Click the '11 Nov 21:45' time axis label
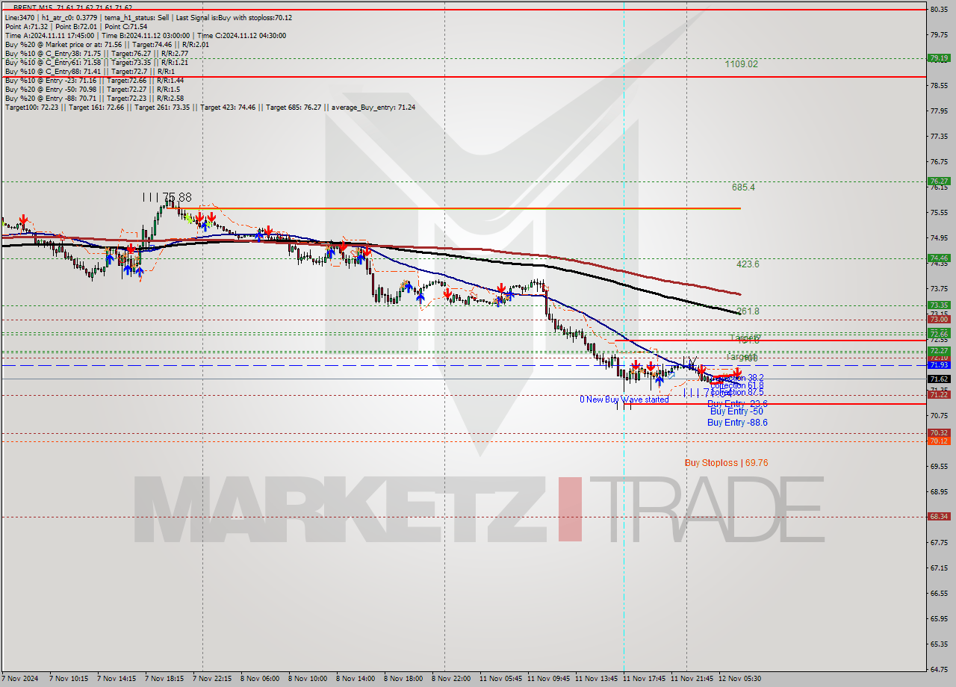The width and height of the screenshot is (956, 687). [x=692, y=679]
